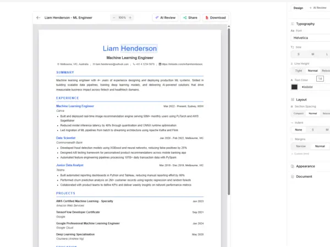The image size is (330, 247).
Task: Click the SUMMARY section heading
Action: pos(65,72)
